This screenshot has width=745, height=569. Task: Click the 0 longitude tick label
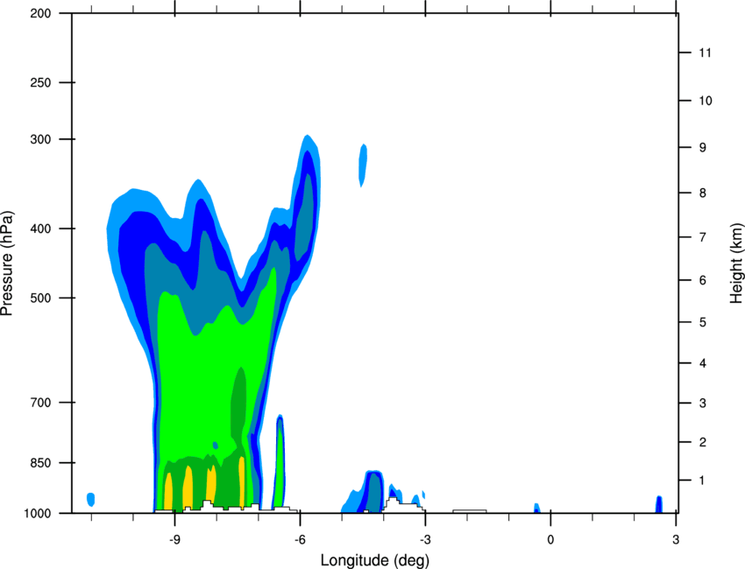click(550, 540)
